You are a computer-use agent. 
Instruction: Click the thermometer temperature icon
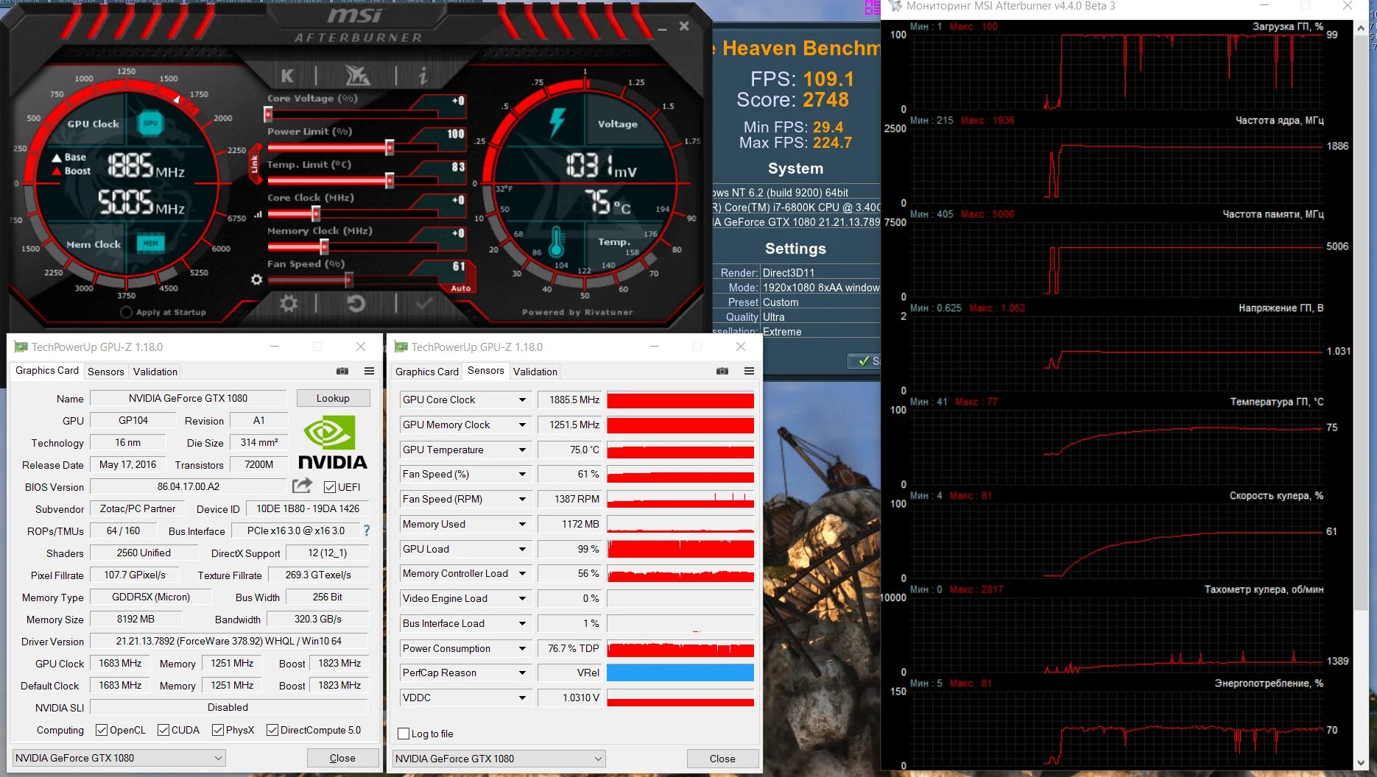pos(557,241)
